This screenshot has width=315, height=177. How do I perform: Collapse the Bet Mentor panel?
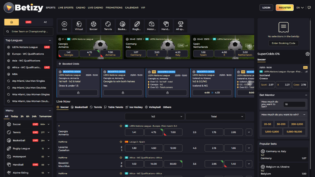click(x=306, y=95)
